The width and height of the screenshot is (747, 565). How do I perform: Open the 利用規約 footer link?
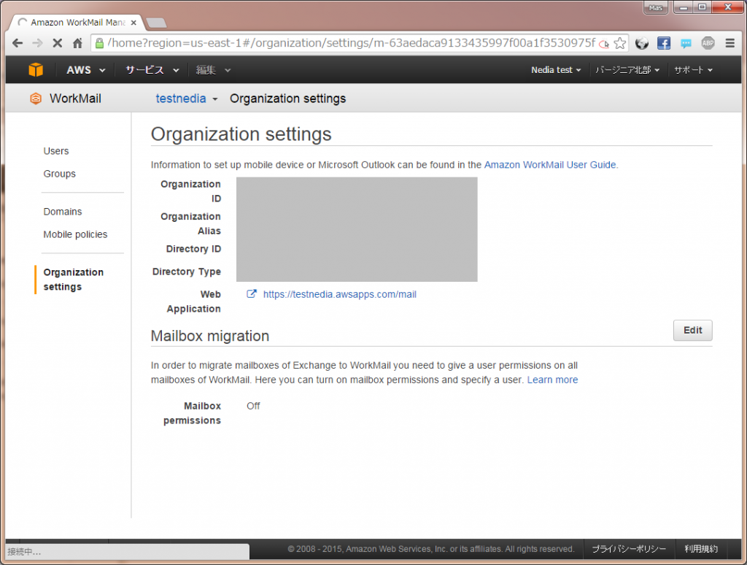[701, 549]
